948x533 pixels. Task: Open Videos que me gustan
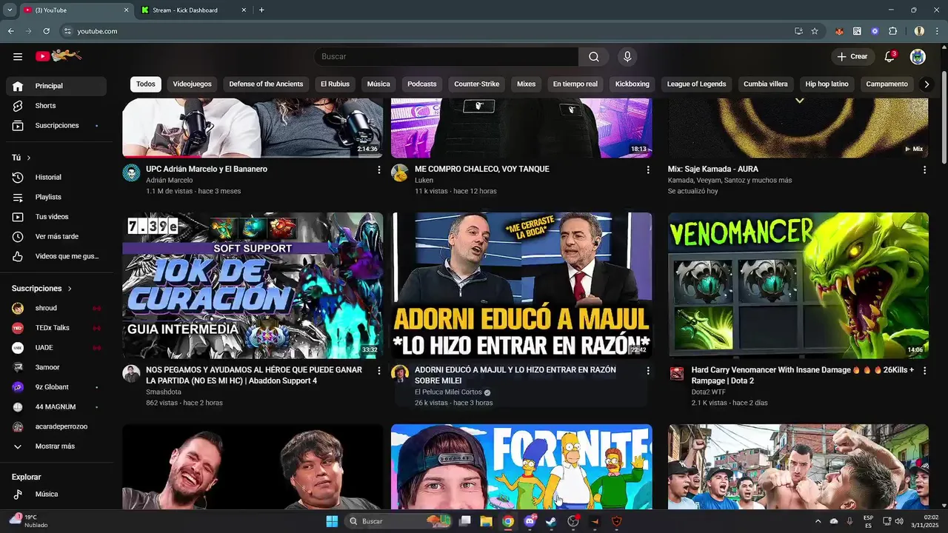(x=56, y=256)
